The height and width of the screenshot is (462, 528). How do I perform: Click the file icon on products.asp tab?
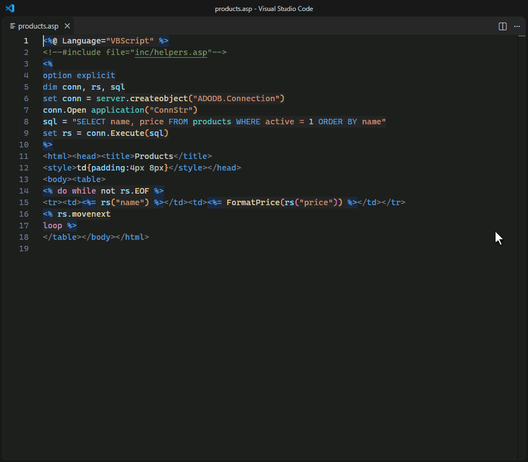tap(13, 26)
